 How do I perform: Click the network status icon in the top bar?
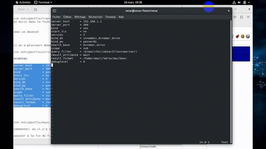[234, 2]
